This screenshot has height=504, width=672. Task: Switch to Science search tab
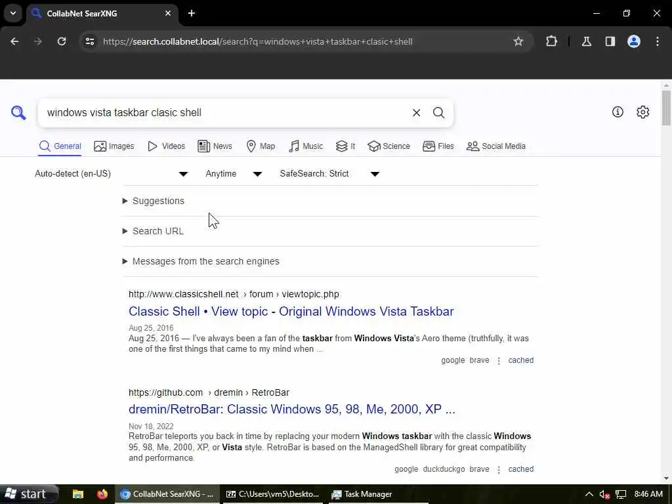pos(388,146)
